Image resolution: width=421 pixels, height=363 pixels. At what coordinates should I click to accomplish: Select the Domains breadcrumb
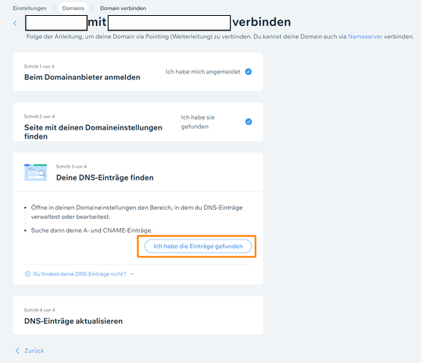(x=73, y=8)
